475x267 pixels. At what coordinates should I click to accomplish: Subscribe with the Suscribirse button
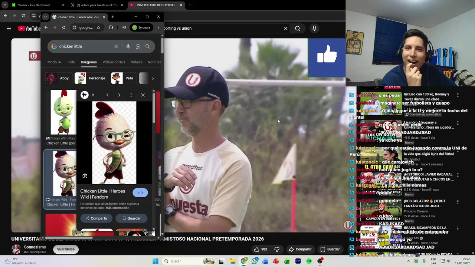click(x=66, y=249)
